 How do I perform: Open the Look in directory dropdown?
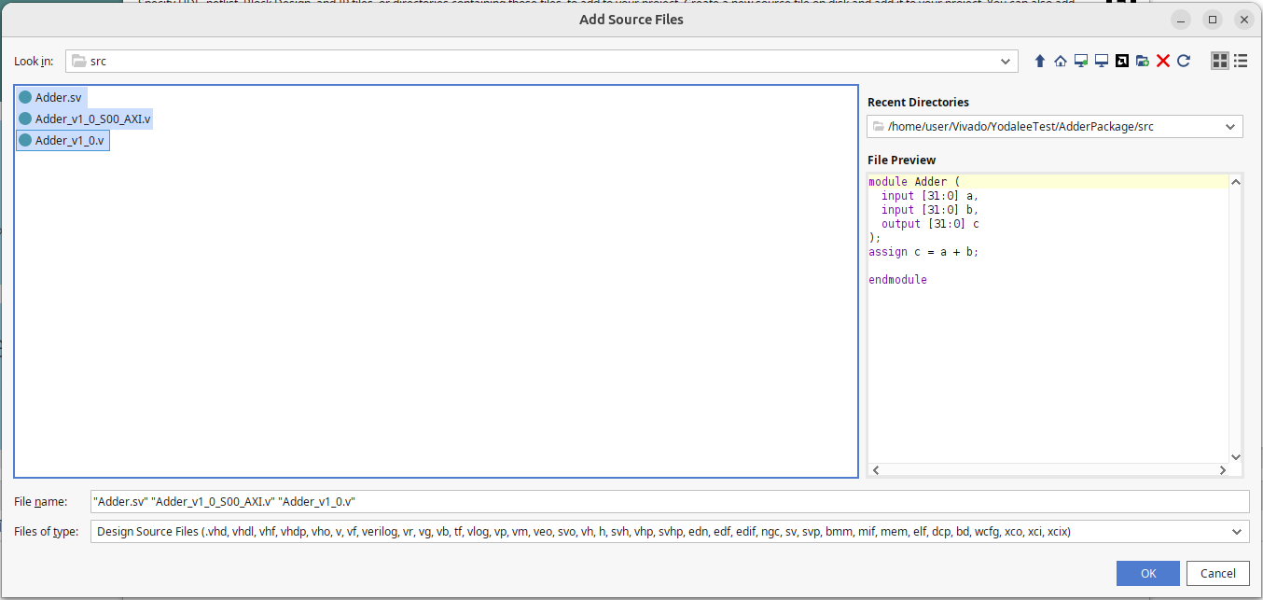(x=1006, y=62)
